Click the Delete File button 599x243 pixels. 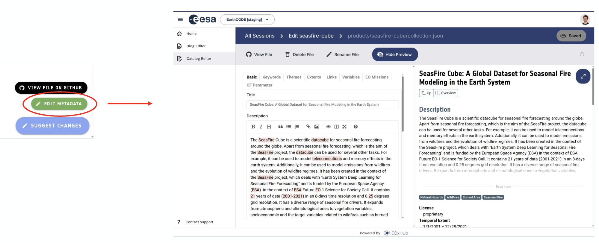(299, 54)
